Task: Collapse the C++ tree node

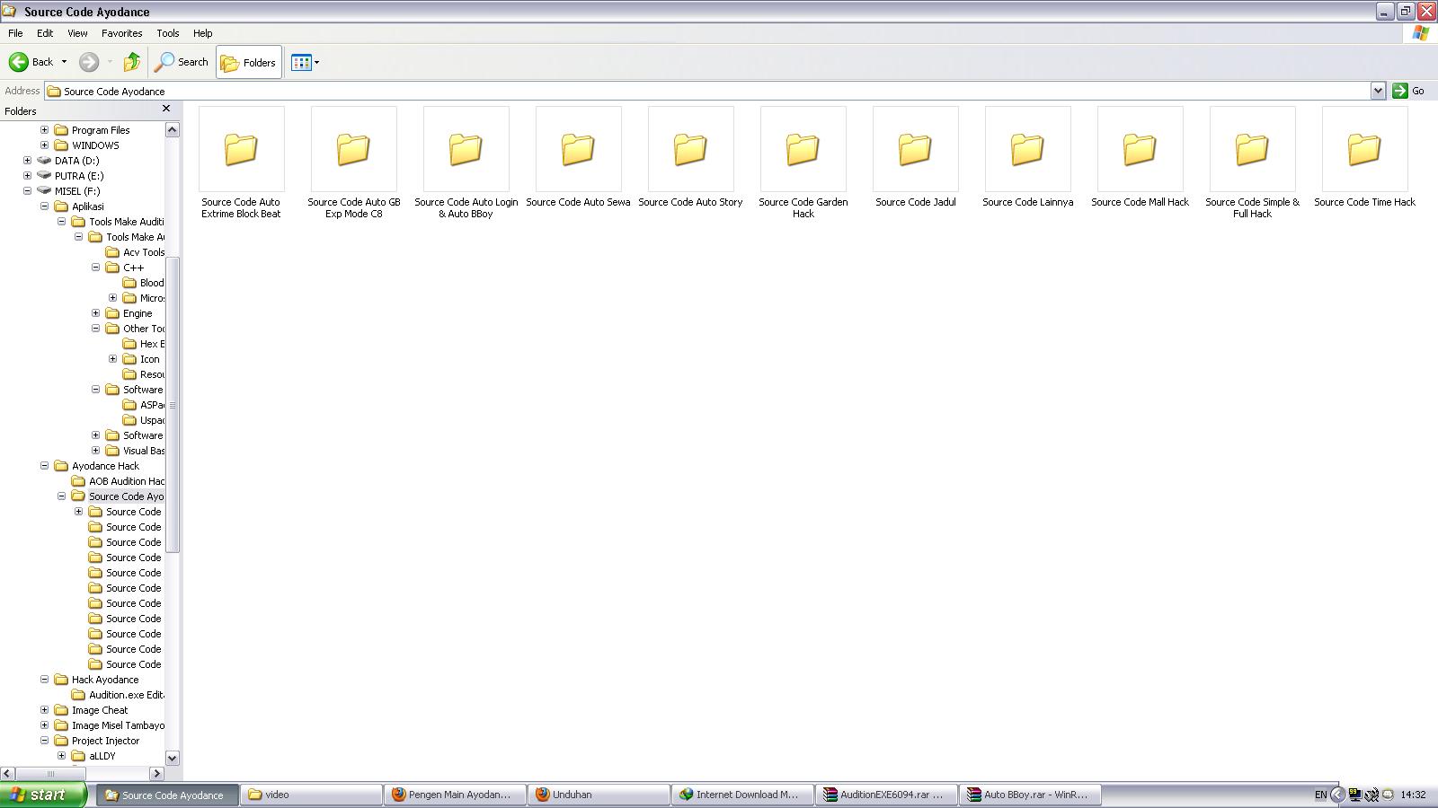Action: pyautogui.click(x=95, y=268)
